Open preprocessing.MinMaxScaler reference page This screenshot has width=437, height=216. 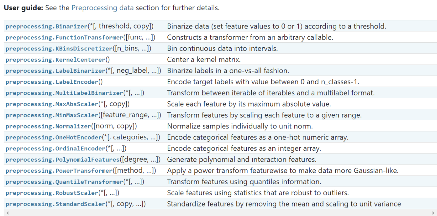(52, 116)
